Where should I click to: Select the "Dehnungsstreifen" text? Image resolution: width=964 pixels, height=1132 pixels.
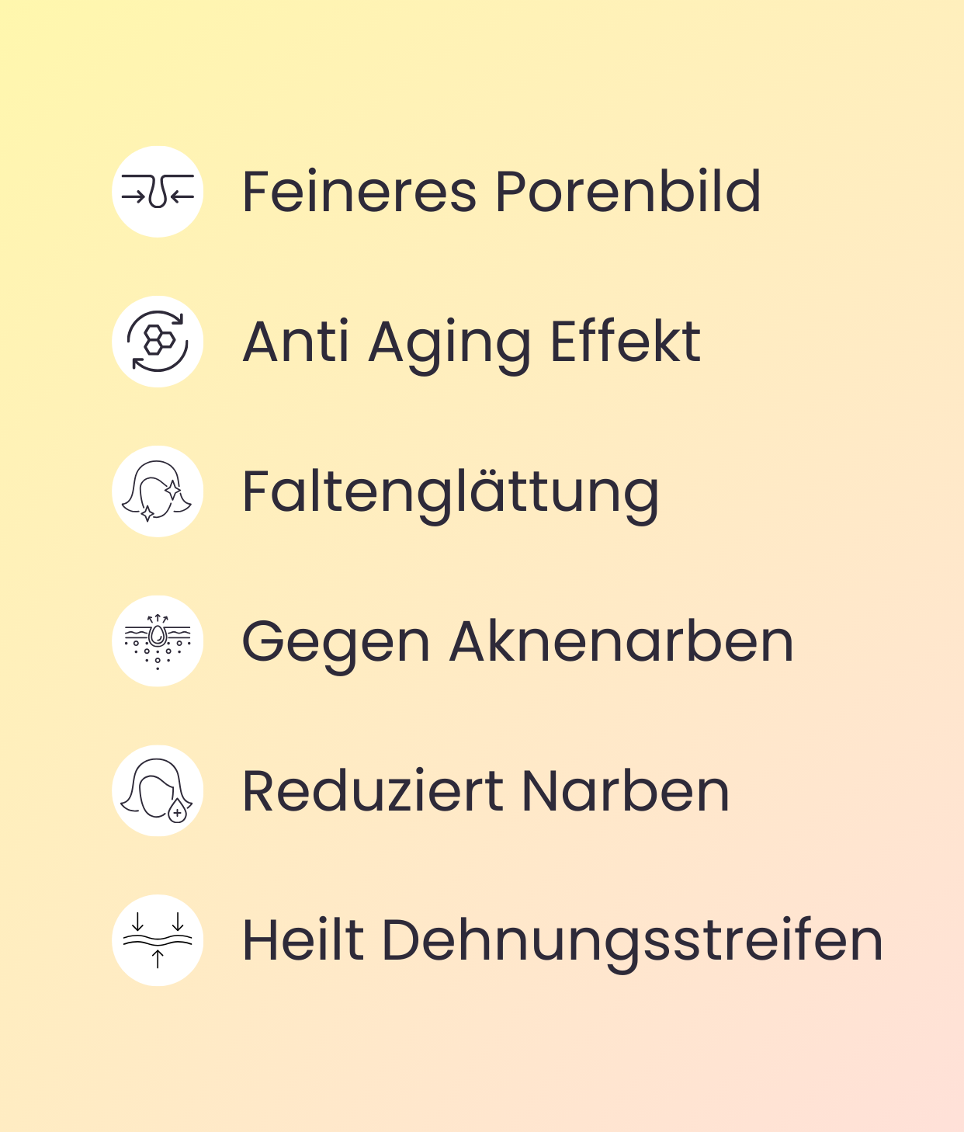coord(632,941)
